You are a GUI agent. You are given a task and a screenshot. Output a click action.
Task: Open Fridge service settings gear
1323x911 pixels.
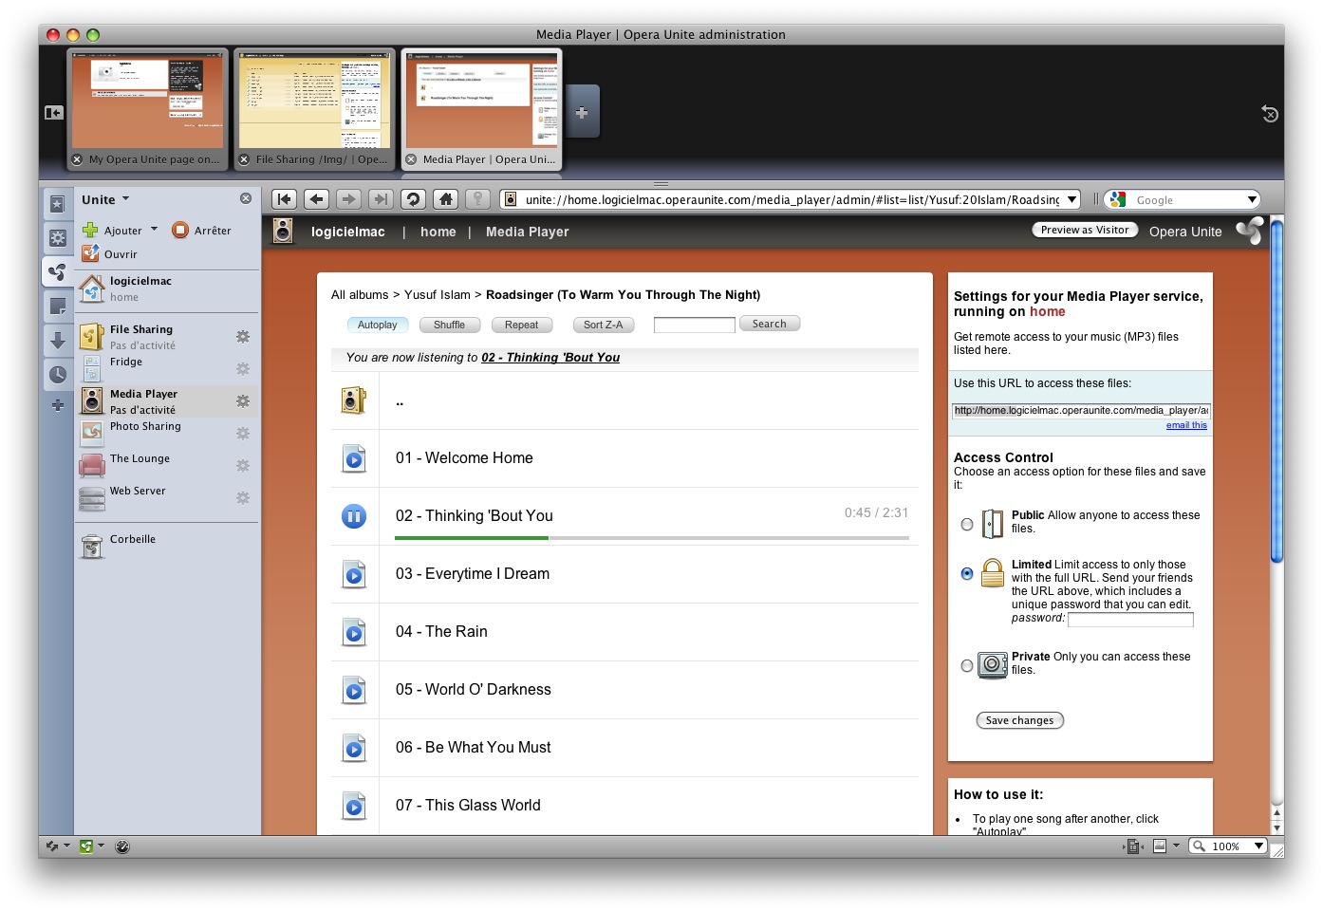[x=243, y=369]
